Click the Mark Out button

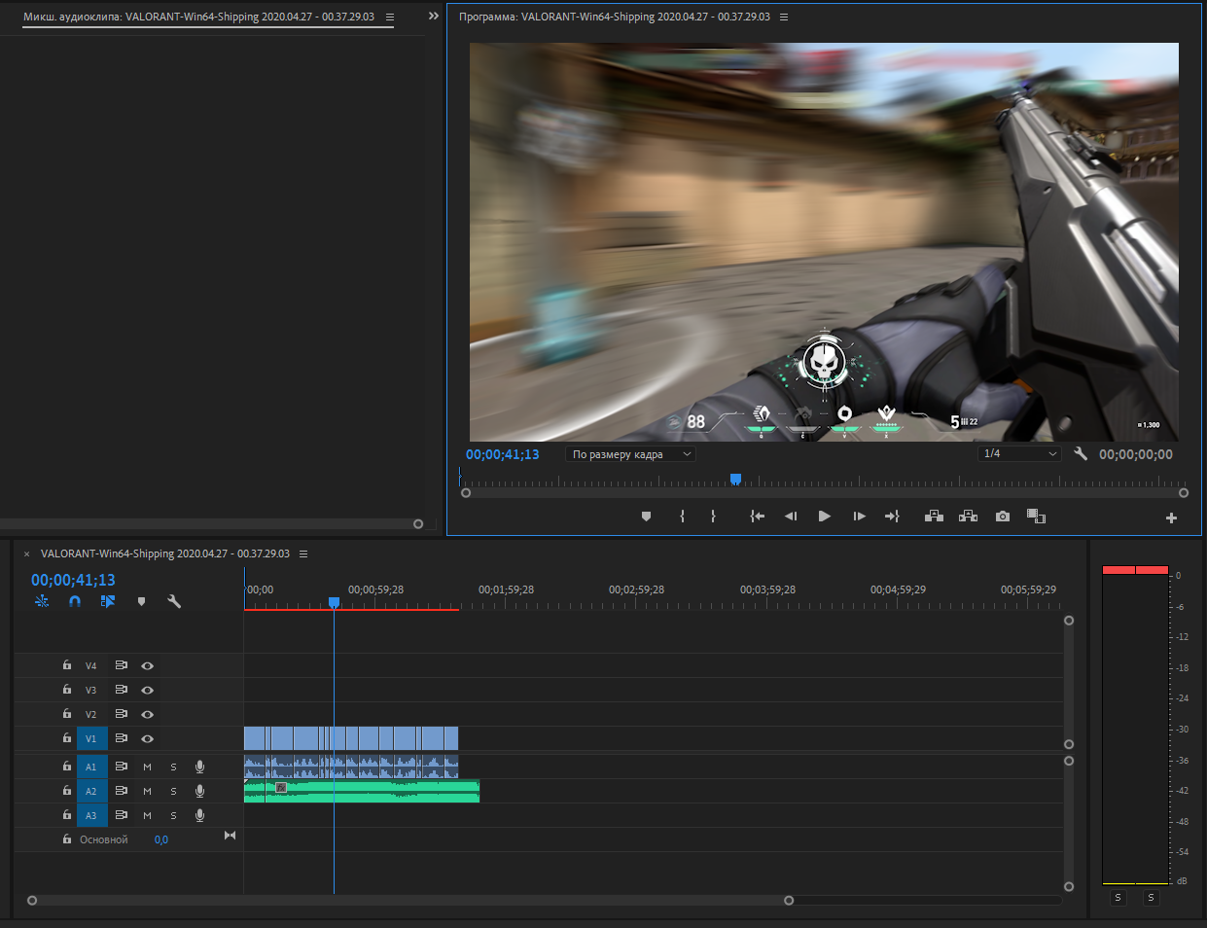(713, 517)
